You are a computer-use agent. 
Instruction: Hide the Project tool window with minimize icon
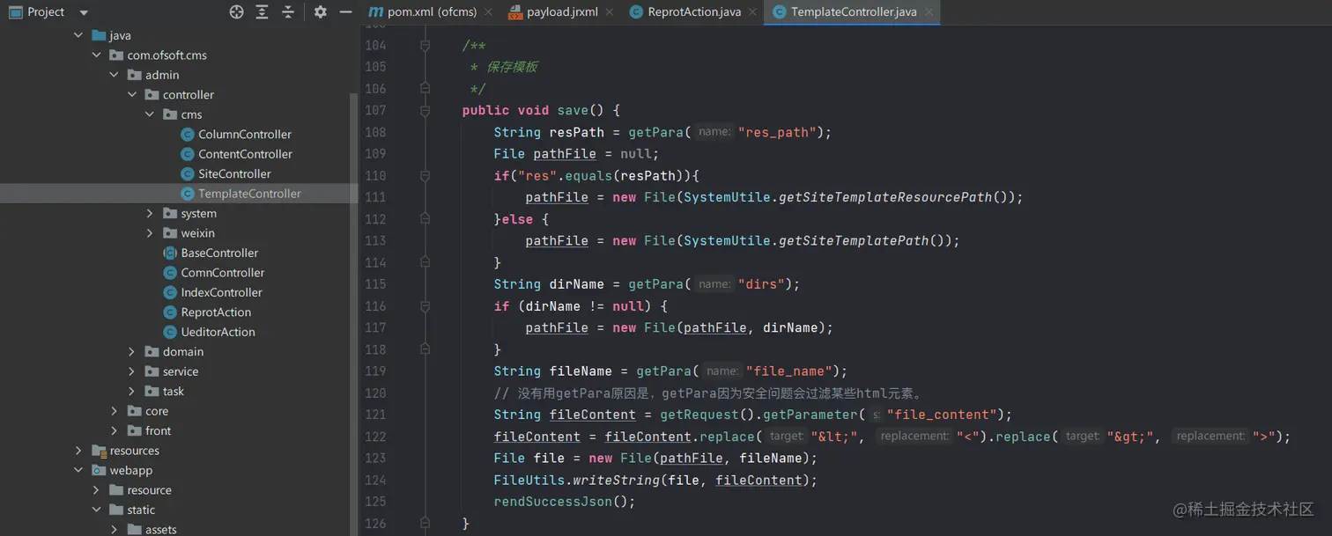click(x=345, y=11)
